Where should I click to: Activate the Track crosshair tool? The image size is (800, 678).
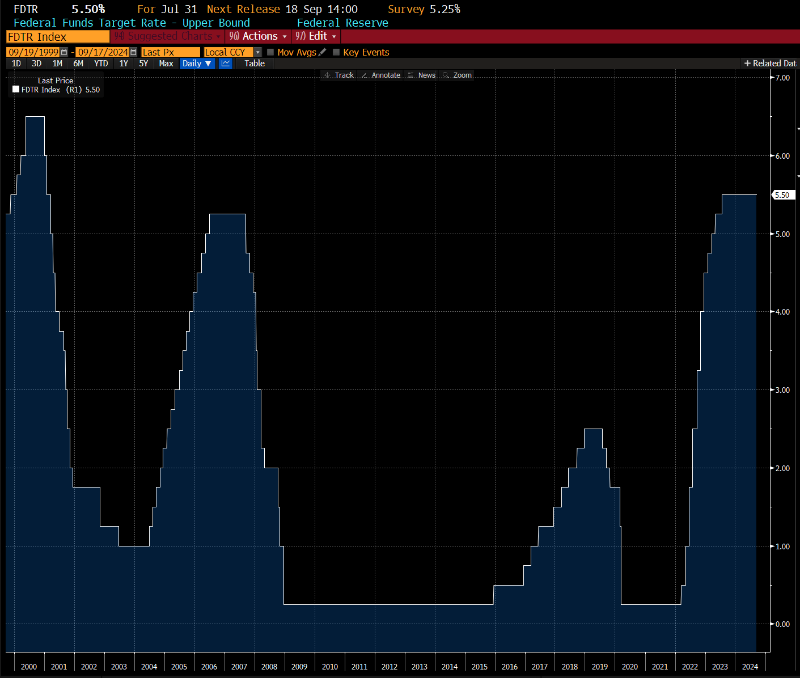coord(338,75)
